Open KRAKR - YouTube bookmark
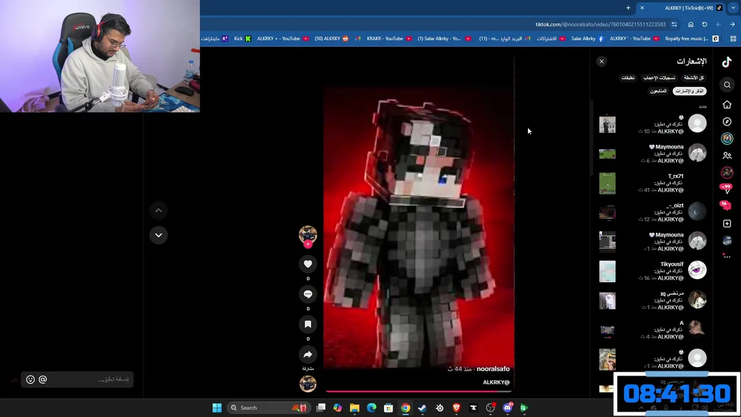The height and width of the screenshot is (417, 741). 389,39
